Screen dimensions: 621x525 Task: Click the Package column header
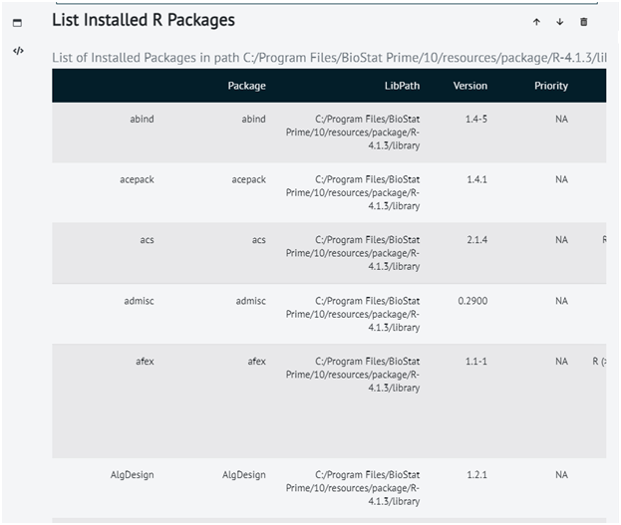246,86
